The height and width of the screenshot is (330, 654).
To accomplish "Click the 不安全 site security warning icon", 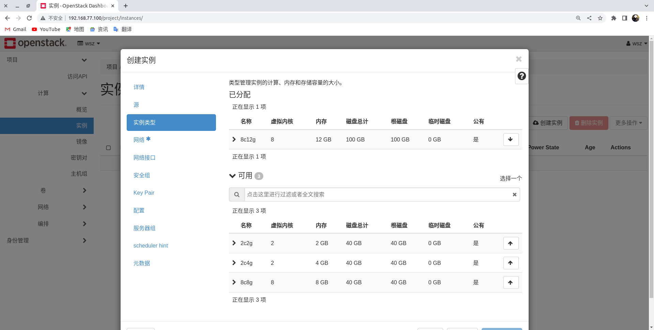I will [43, 18].
